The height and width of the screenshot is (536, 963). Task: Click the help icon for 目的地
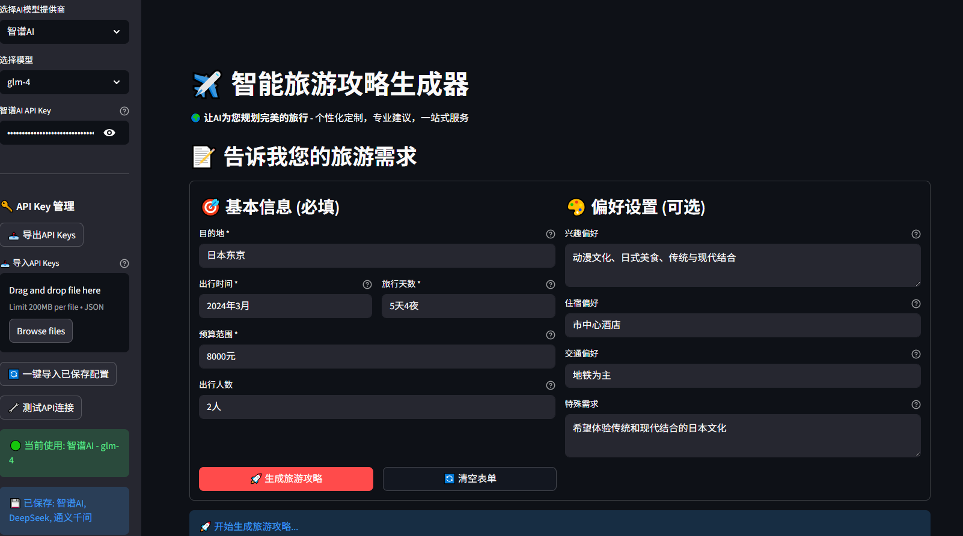point(551,234)
